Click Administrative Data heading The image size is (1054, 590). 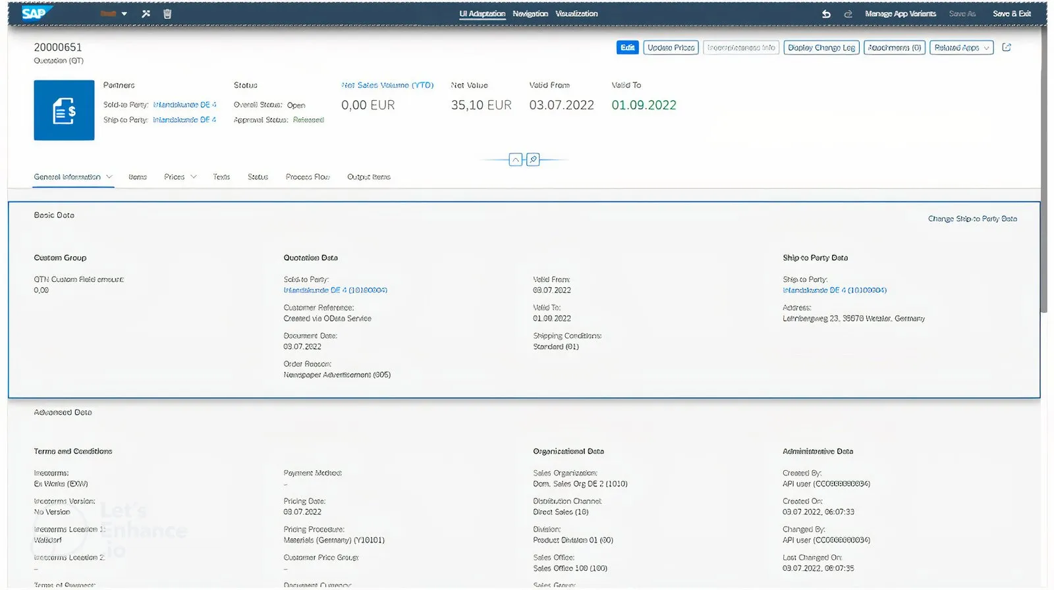(818, 451)
